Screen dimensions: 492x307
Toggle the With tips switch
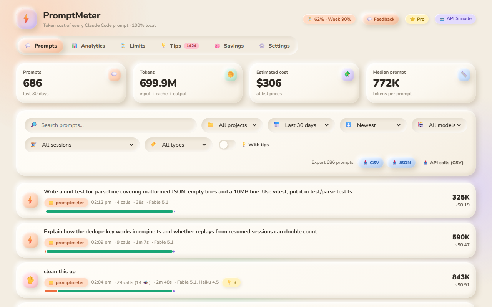tap(228, 145)
